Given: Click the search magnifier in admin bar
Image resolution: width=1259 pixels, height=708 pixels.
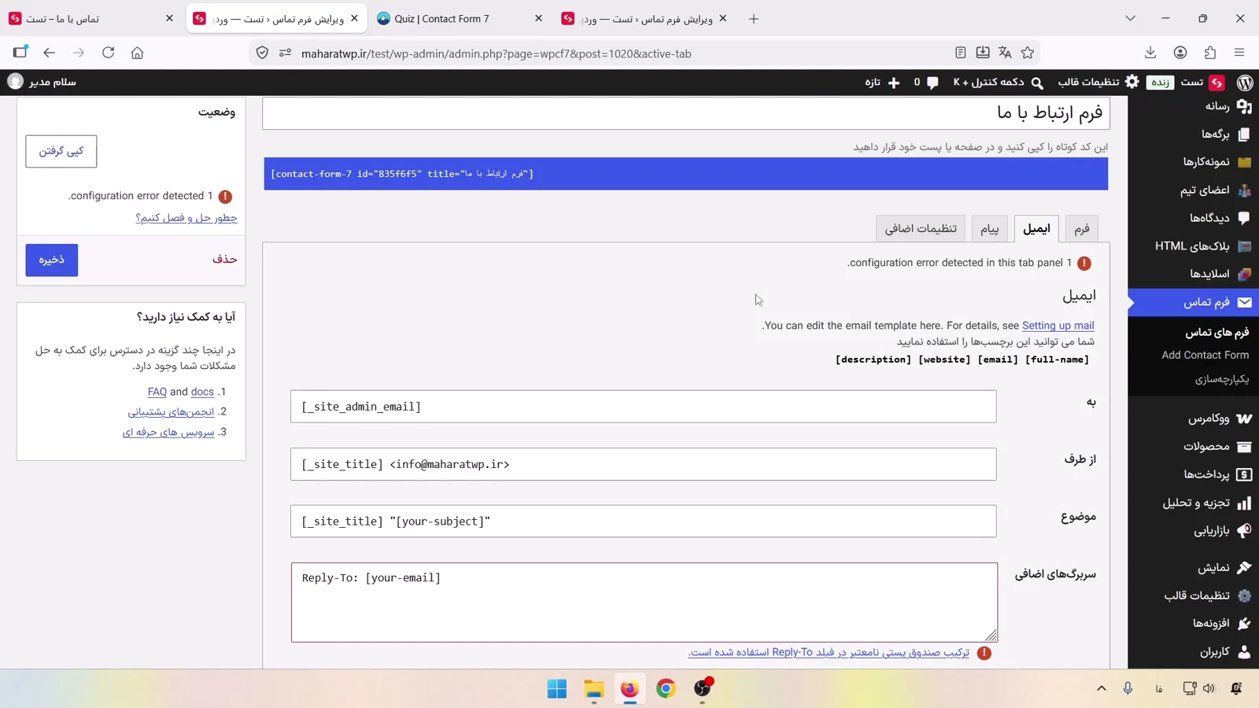Looking at the screenshot, I should [x=1037, y=83].
